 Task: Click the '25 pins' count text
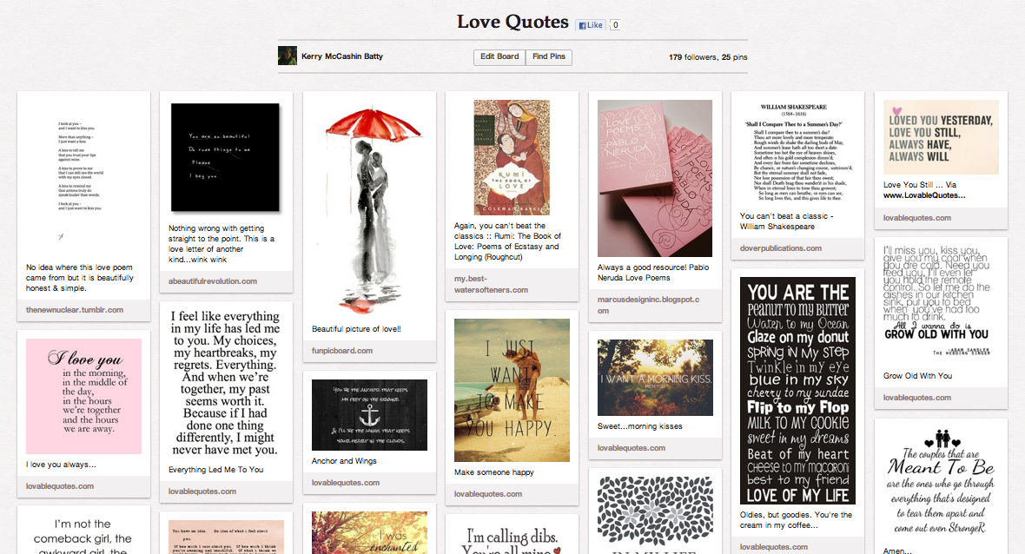tap(734, 56)
